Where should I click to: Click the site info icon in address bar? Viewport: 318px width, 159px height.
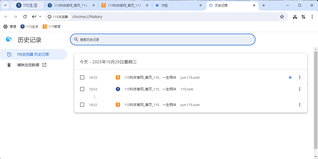(50, 17)
